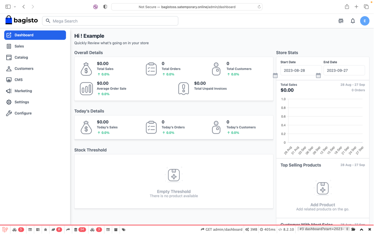Click the Total Orders clipboard icon
Image resolution: width=375 pixels, height=235 pixels.
(x=151, y=69)
